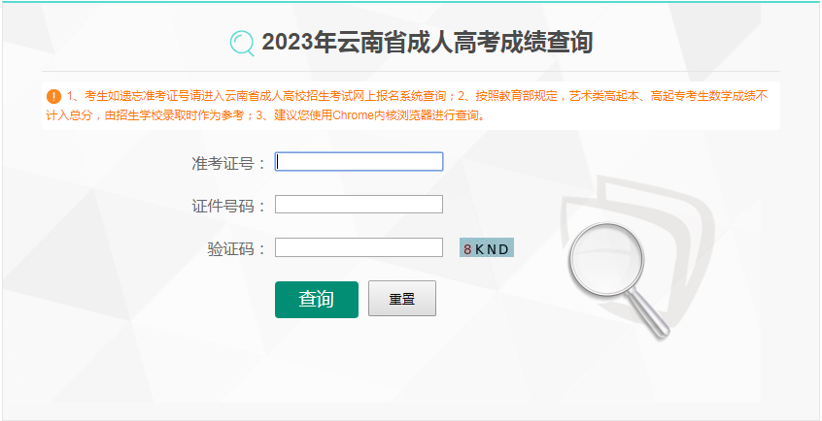The image size is (822, 421).
Task: Click the horizontal divider under the title
Action: pos(411,71)
